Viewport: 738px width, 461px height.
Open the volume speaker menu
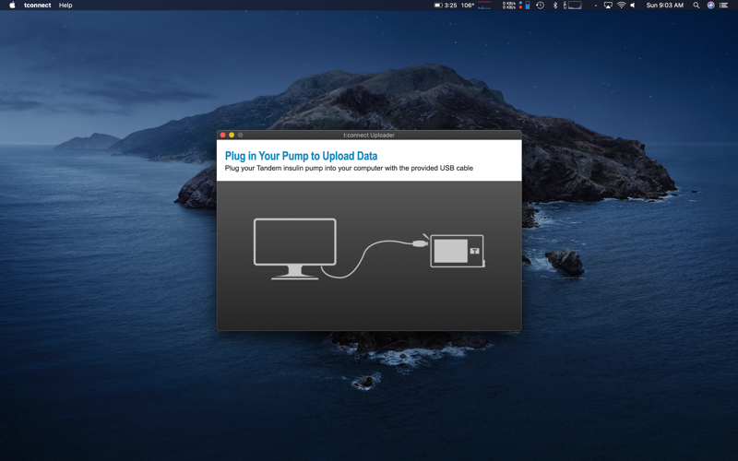[633, 6]
